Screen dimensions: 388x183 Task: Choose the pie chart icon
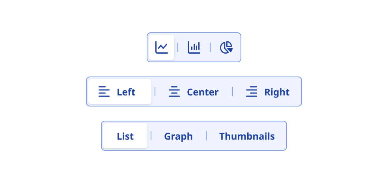[x=226, y=47]
